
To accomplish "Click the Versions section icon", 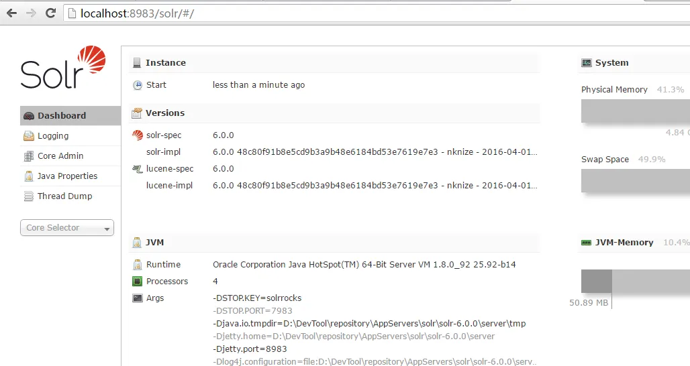I will tap(137, 113).
